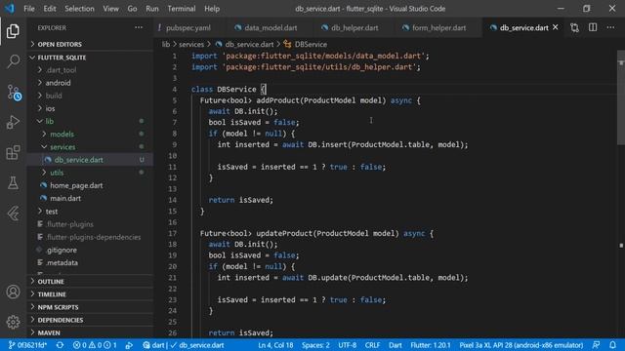Switch to the form_helper.dart tab
This screenshot has height=351, width=625.
[438, 27]
